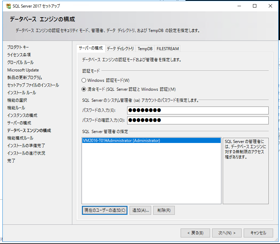Proceed with 次へ(N) > button
The width and height of the screenshot is (280, 244).
coord(227,233)
